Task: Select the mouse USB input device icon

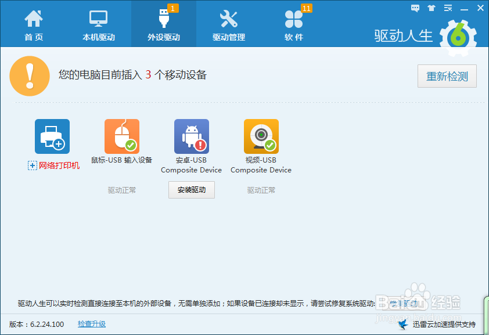Action: (x=122, y=136)
